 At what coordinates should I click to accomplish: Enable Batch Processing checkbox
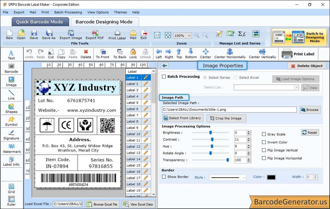point(164,77)
